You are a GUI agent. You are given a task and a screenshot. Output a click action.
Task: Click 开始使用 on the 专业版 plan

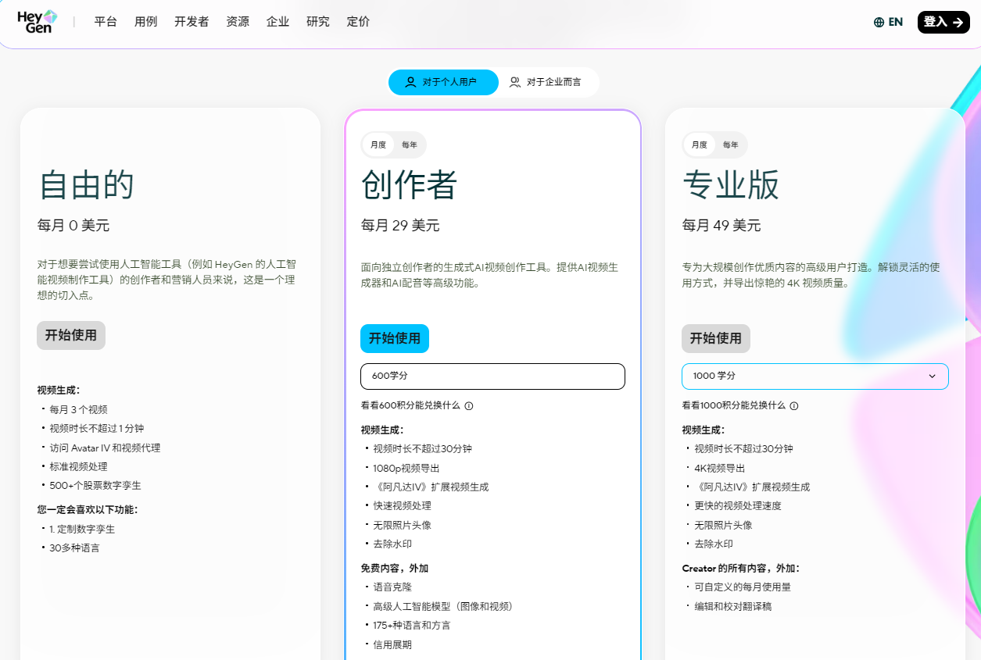tap(716, 338)
